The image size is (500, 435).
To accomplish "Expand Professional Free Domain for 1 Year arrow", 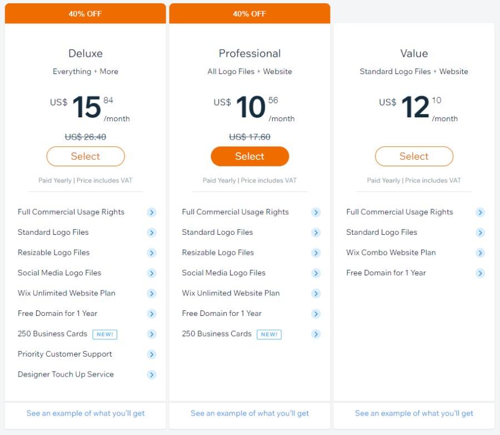I will tap(316, 314).
